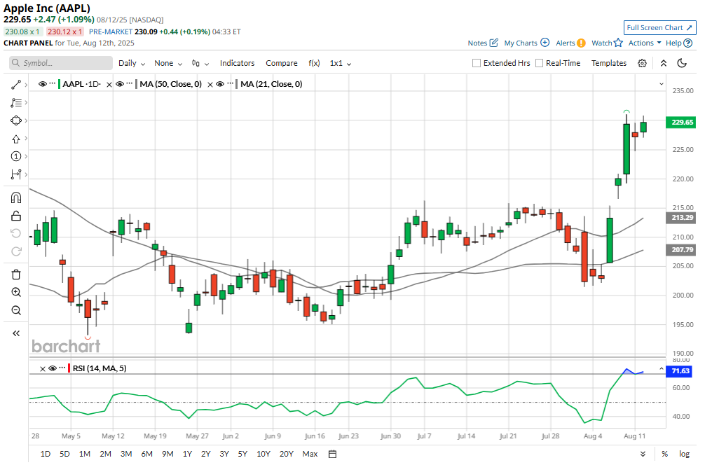Screen dimensions: 705x465
Task: Launch the Full Screen Chart
Action: coord(659,28)
